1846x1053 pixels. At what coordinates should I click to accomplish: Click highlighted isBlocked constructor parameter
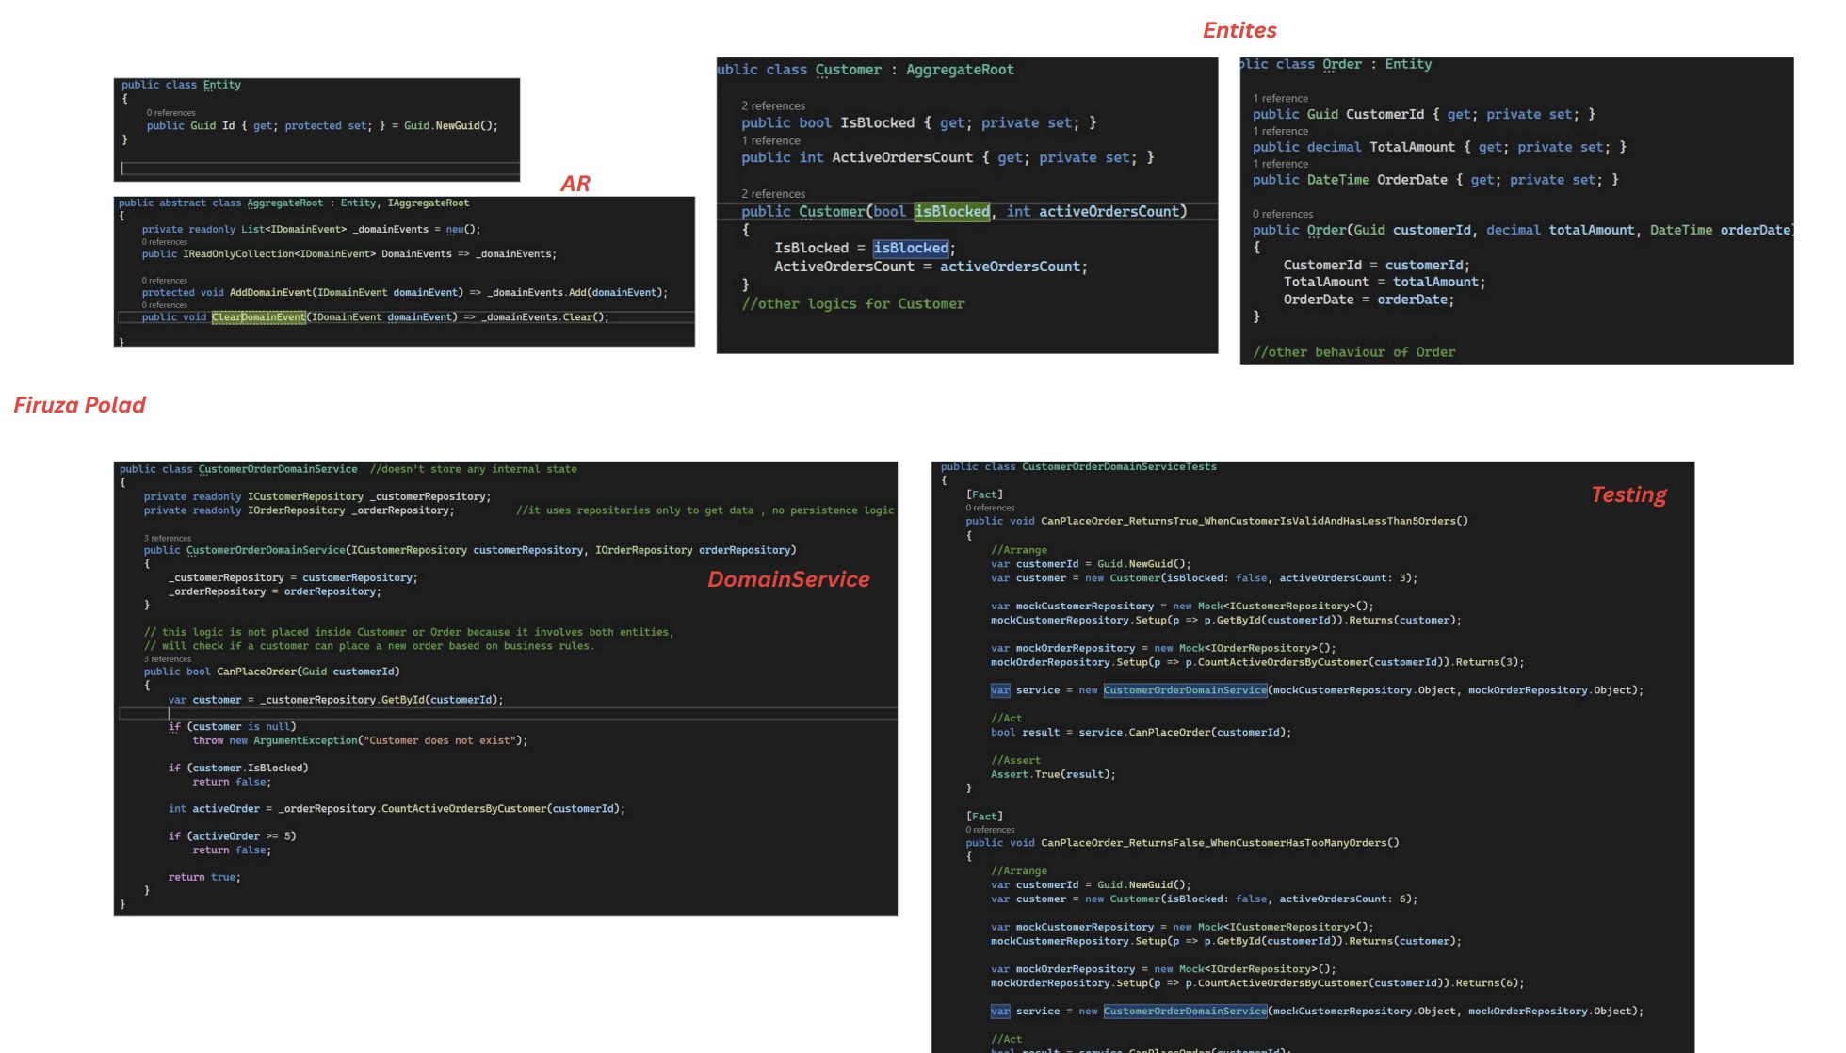click(x=951, y=212)
